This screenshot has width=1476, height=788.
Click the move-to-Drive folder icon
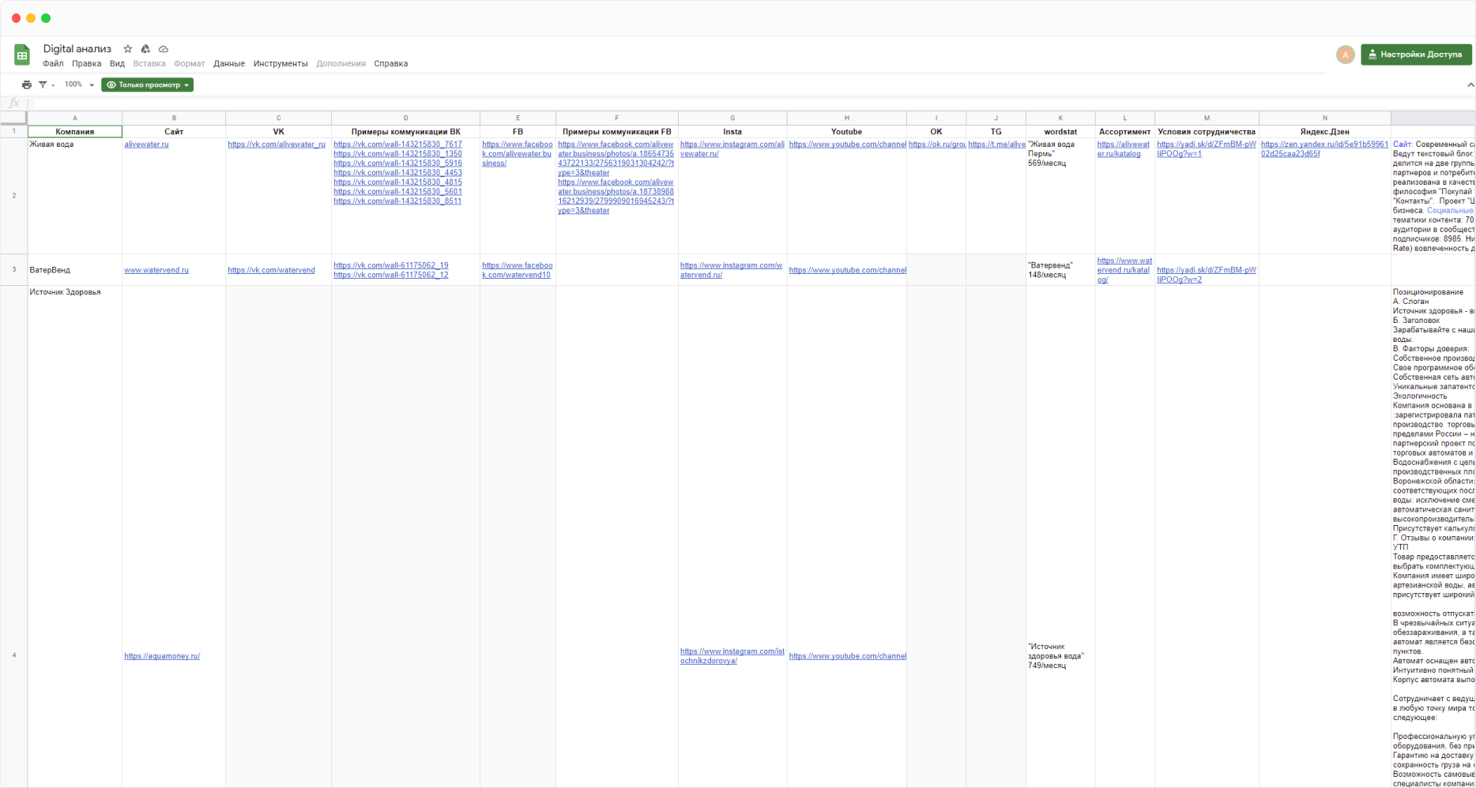click(x=145, y=49)
